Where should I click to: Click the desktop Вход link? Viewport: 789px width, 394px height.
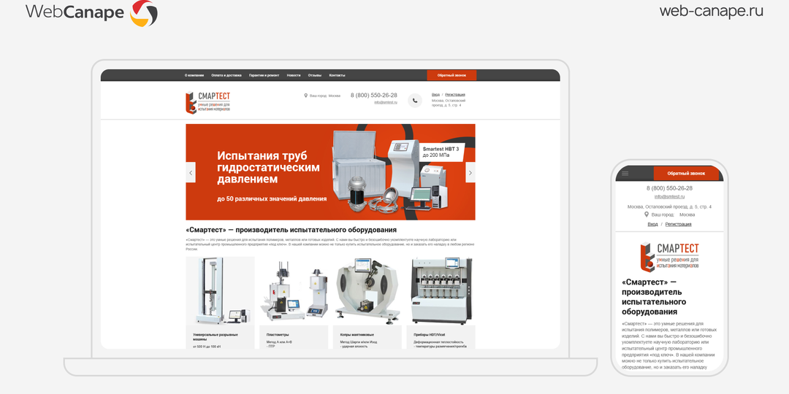tap(435, 94)
